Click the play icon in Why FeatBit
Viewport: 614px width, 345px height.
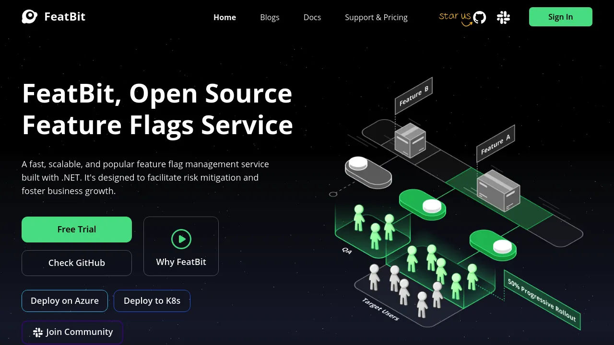(x=181, y=239)
